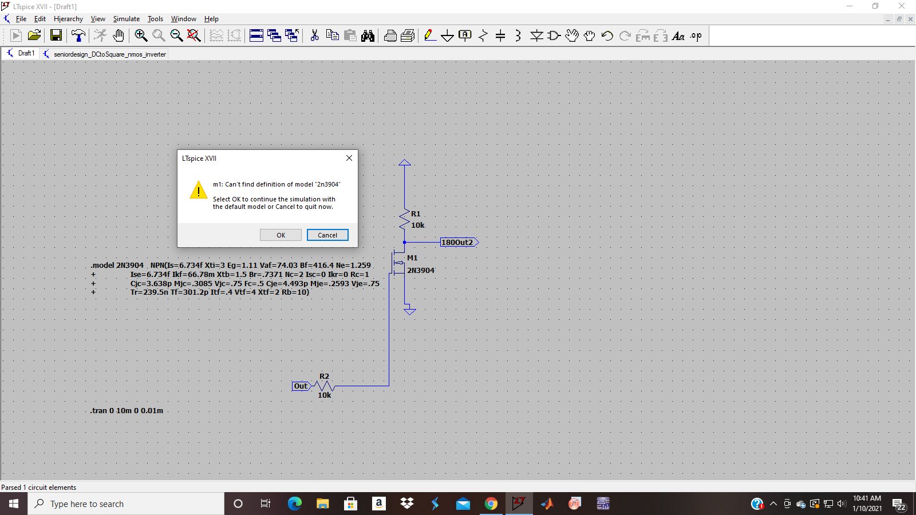916x515 pixels.
Task: Click the Undo arrow icon
Action: (x=607, y=35)
